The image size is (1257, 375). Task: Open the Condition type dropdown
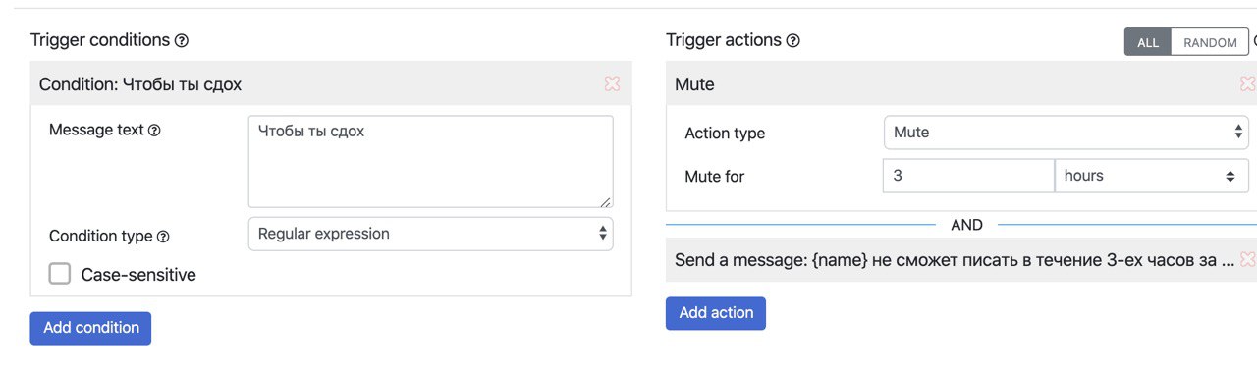[x=430, y=234]
